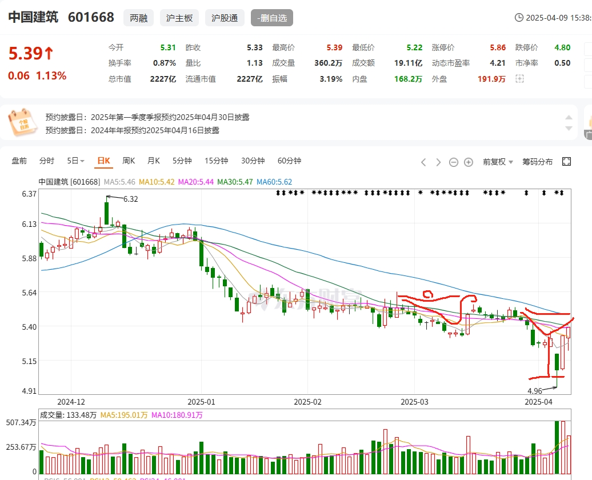Select the 日K daily chart tab
Screen dimensions: 592x480
click(x=103, y=161)
